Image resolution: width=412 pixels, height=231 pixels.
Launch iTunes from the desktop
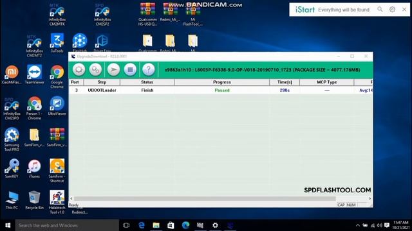click(34, 169)
